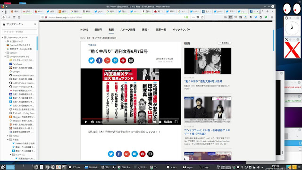The width and height of the screenshot is (302, 170).
Task: Open the ダッシュボード bookmark
Action: 22,113
